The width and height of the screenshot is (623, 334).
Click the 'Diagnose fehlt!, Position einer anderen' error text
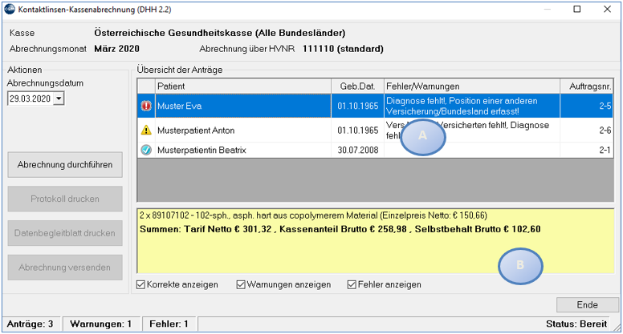tap(462, 101)
